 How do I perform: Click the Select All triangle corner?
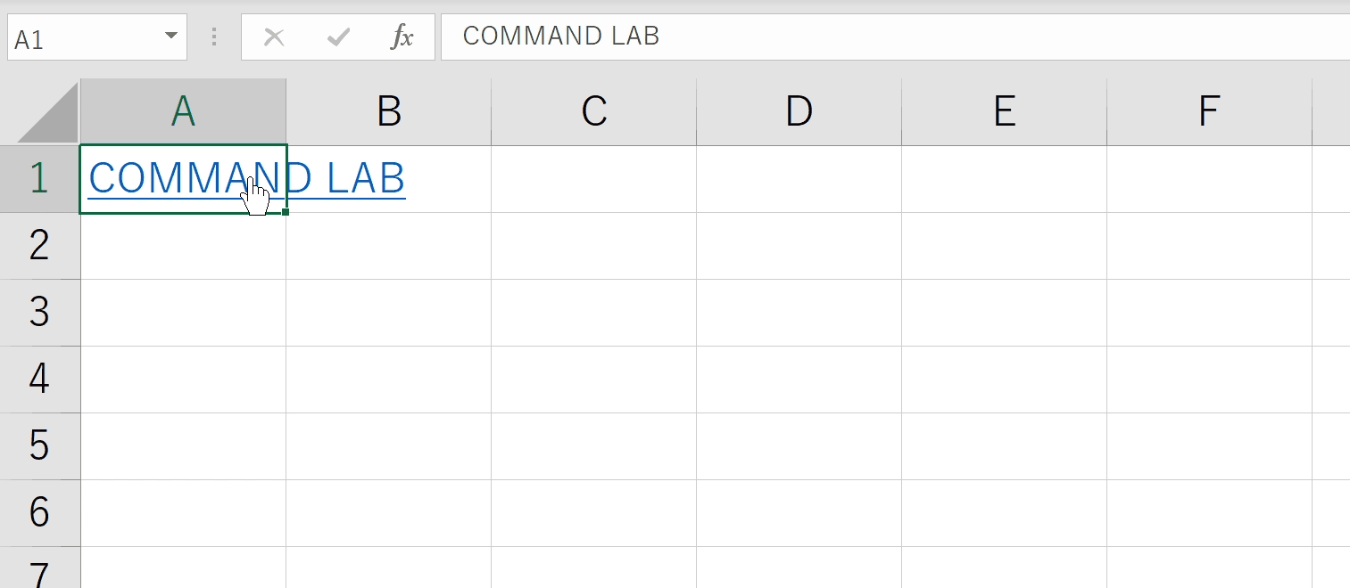(48, 112)
